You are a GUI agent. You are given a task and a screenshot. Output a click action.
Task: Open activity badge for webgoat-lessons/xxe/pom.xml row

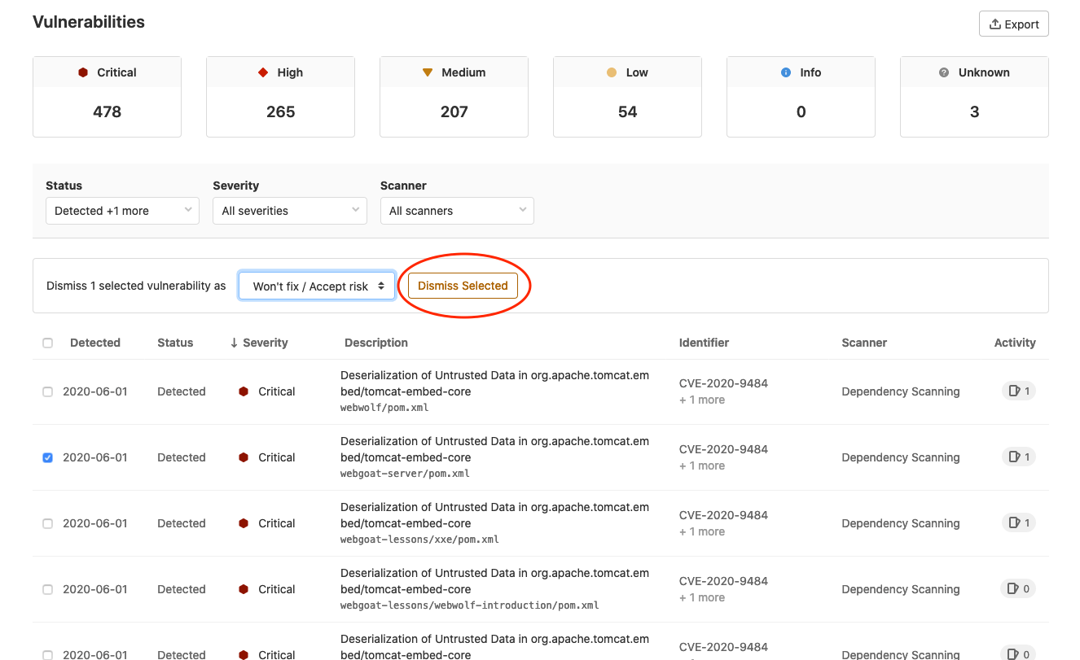[x=1018, y=523]
